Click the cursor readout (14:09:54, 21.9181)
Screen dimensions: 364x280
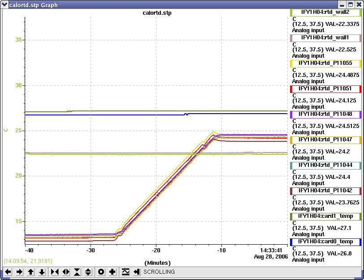tap(28, 261)
